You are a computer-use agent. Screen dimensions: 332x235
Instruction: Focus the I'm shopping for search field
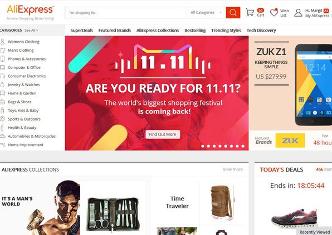[125, 13]
